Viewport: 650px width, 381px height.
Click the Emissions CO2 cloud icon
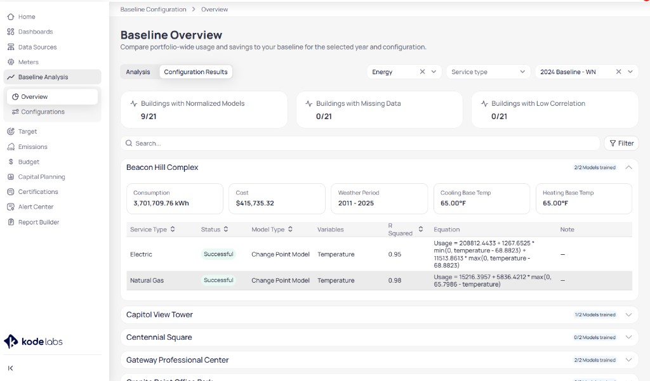click(x=11, y=147)
